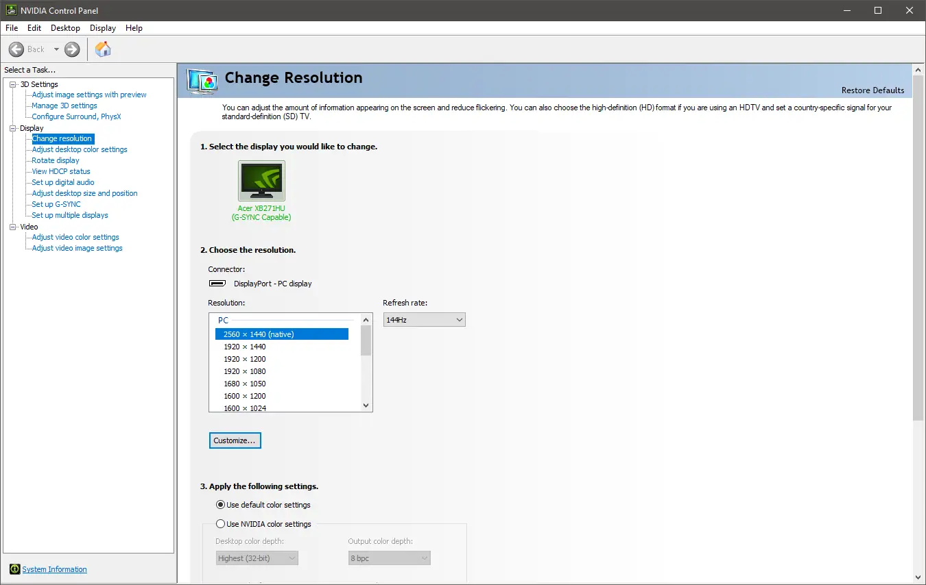Open Set up multiple displays
This screenshot has width=926, height=585.
point(70,215)
